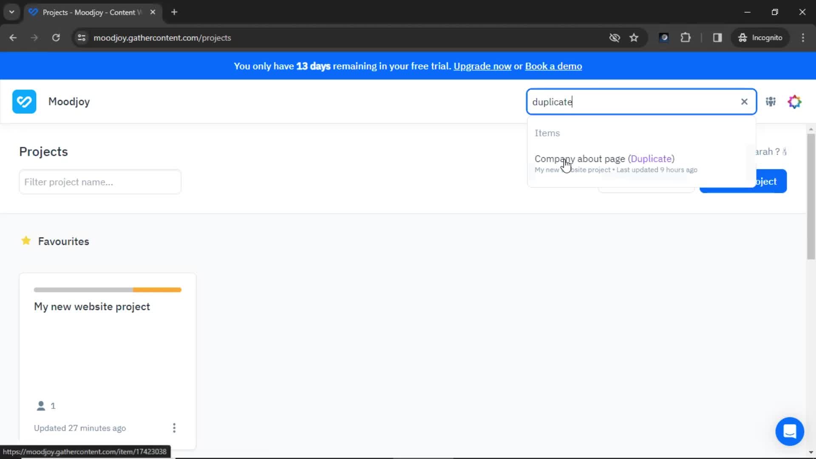Click the Incognito profile indicator

(x=760, y=38)
